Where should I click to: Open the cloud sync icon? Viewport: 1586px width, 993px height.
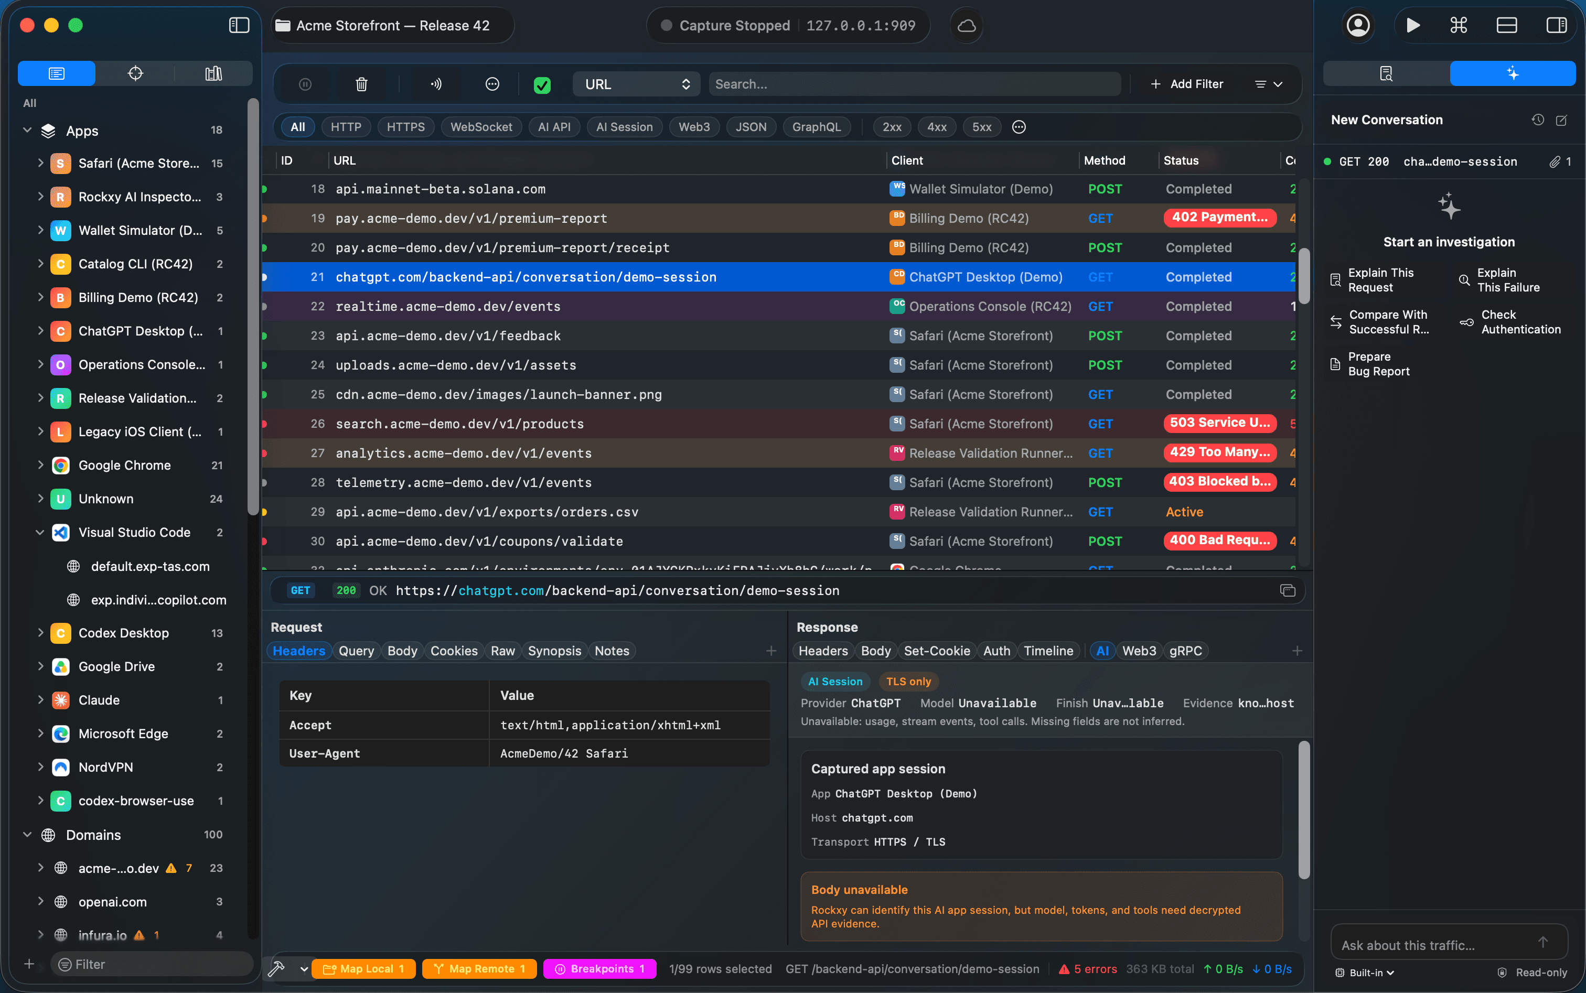(966, 26)
